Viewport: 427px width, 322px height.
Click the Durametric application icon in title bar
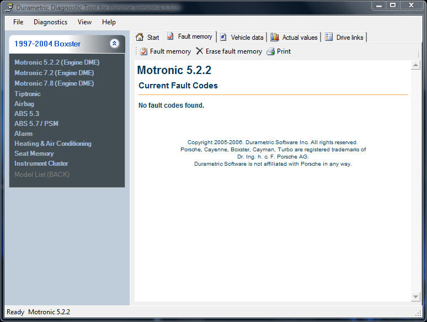coord(9,7)
